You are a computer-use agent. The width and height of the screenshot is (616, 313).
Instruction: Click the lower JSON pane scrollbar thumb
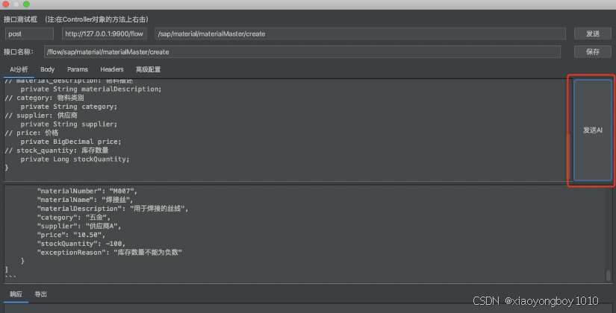[x=608, y=275]
